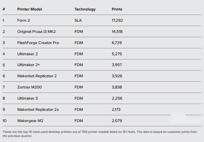Click Makerbot Replicator 2x entry

click(x=38, y=109)
